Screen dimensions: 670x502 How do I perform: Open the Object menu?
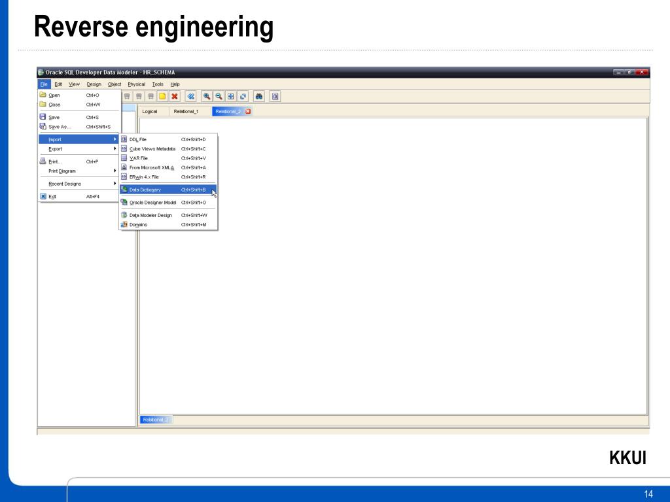115,84
